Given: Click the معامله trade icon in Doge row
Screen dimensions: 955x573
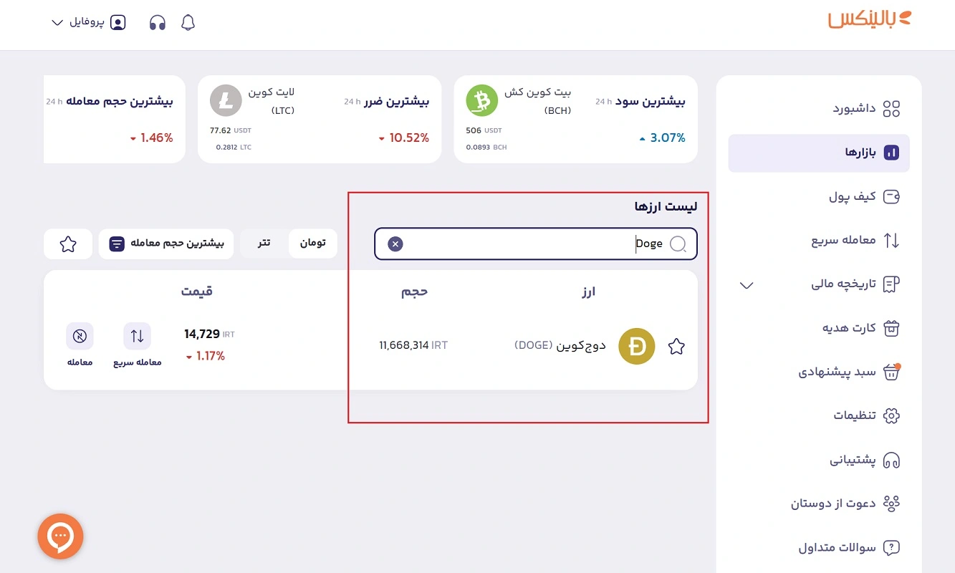Looking at the screenshot, I should click(x=80, y=336).
